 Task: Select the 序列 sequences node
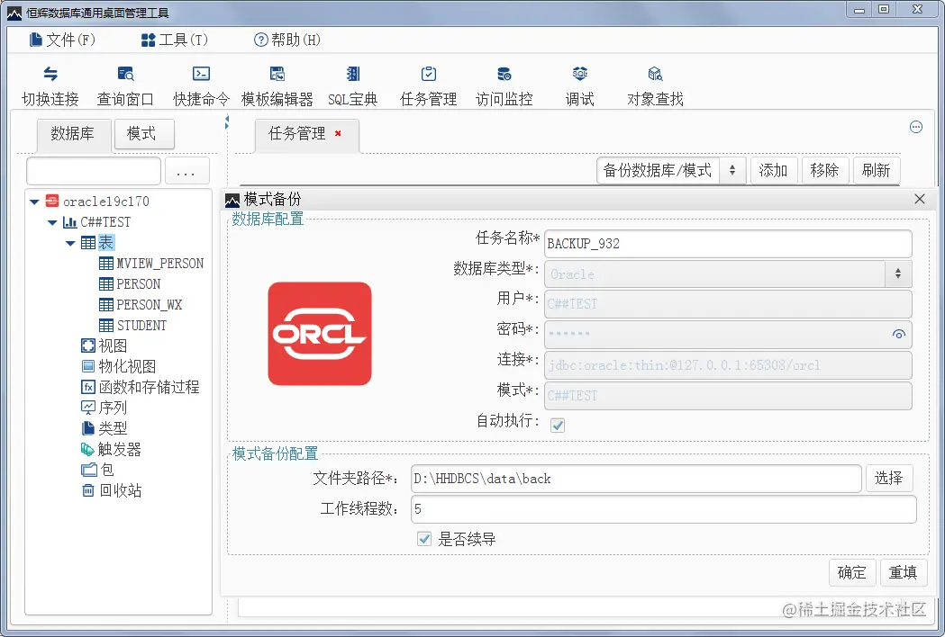[x=104, y=408]
